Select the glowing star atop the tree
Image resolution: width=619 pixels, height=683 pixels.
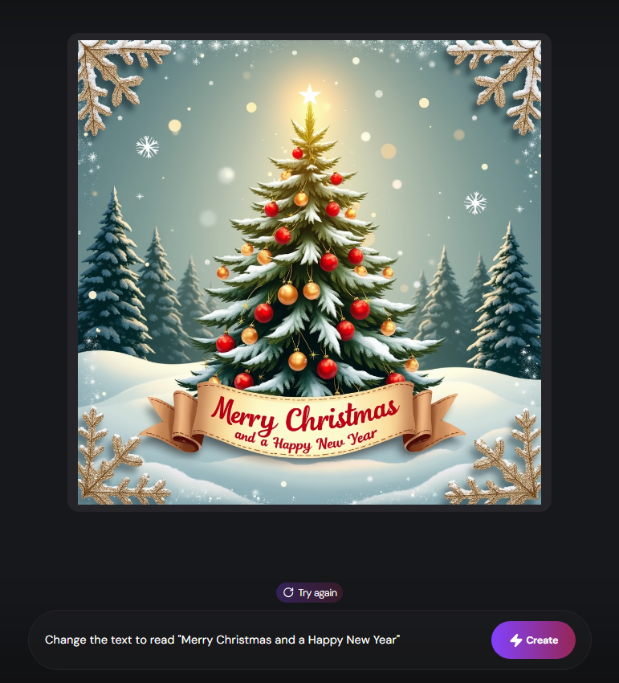[310, 94]
